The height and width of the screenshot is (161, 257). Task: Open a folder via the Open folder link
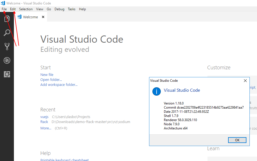pos(51,80)
